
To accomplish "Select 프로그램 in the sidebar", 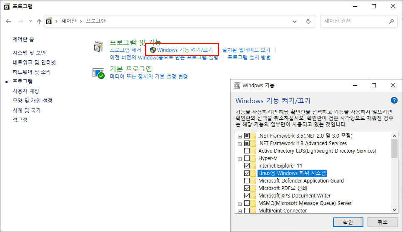I will pos(23,81).
